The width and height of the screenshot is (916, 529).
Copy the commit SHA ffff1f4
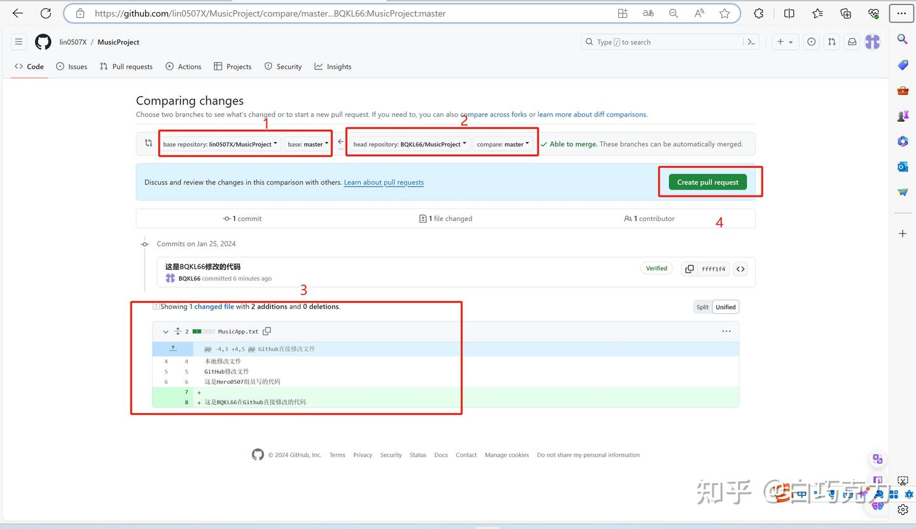(689, 269)
